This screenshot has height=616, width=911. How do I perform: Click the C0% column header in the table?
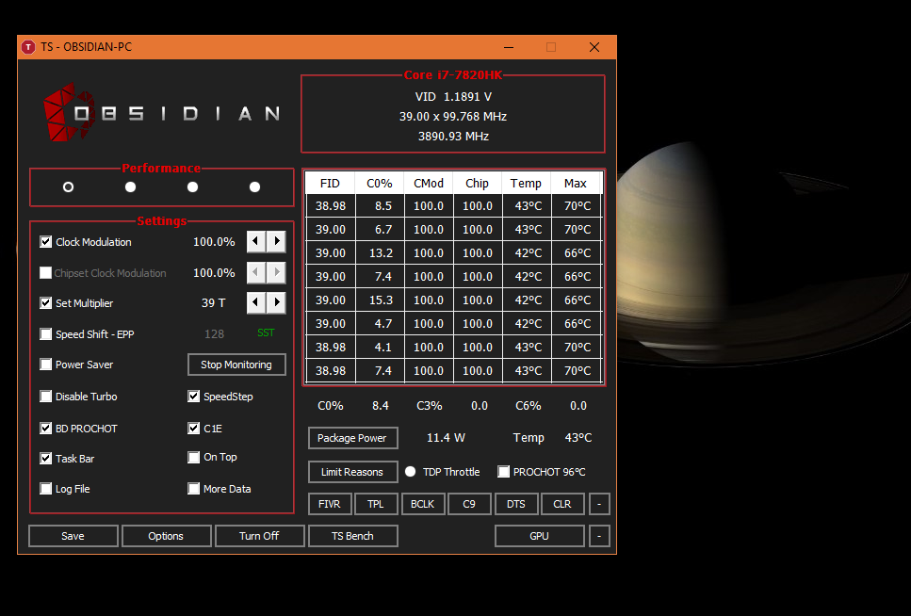[380, 183]
